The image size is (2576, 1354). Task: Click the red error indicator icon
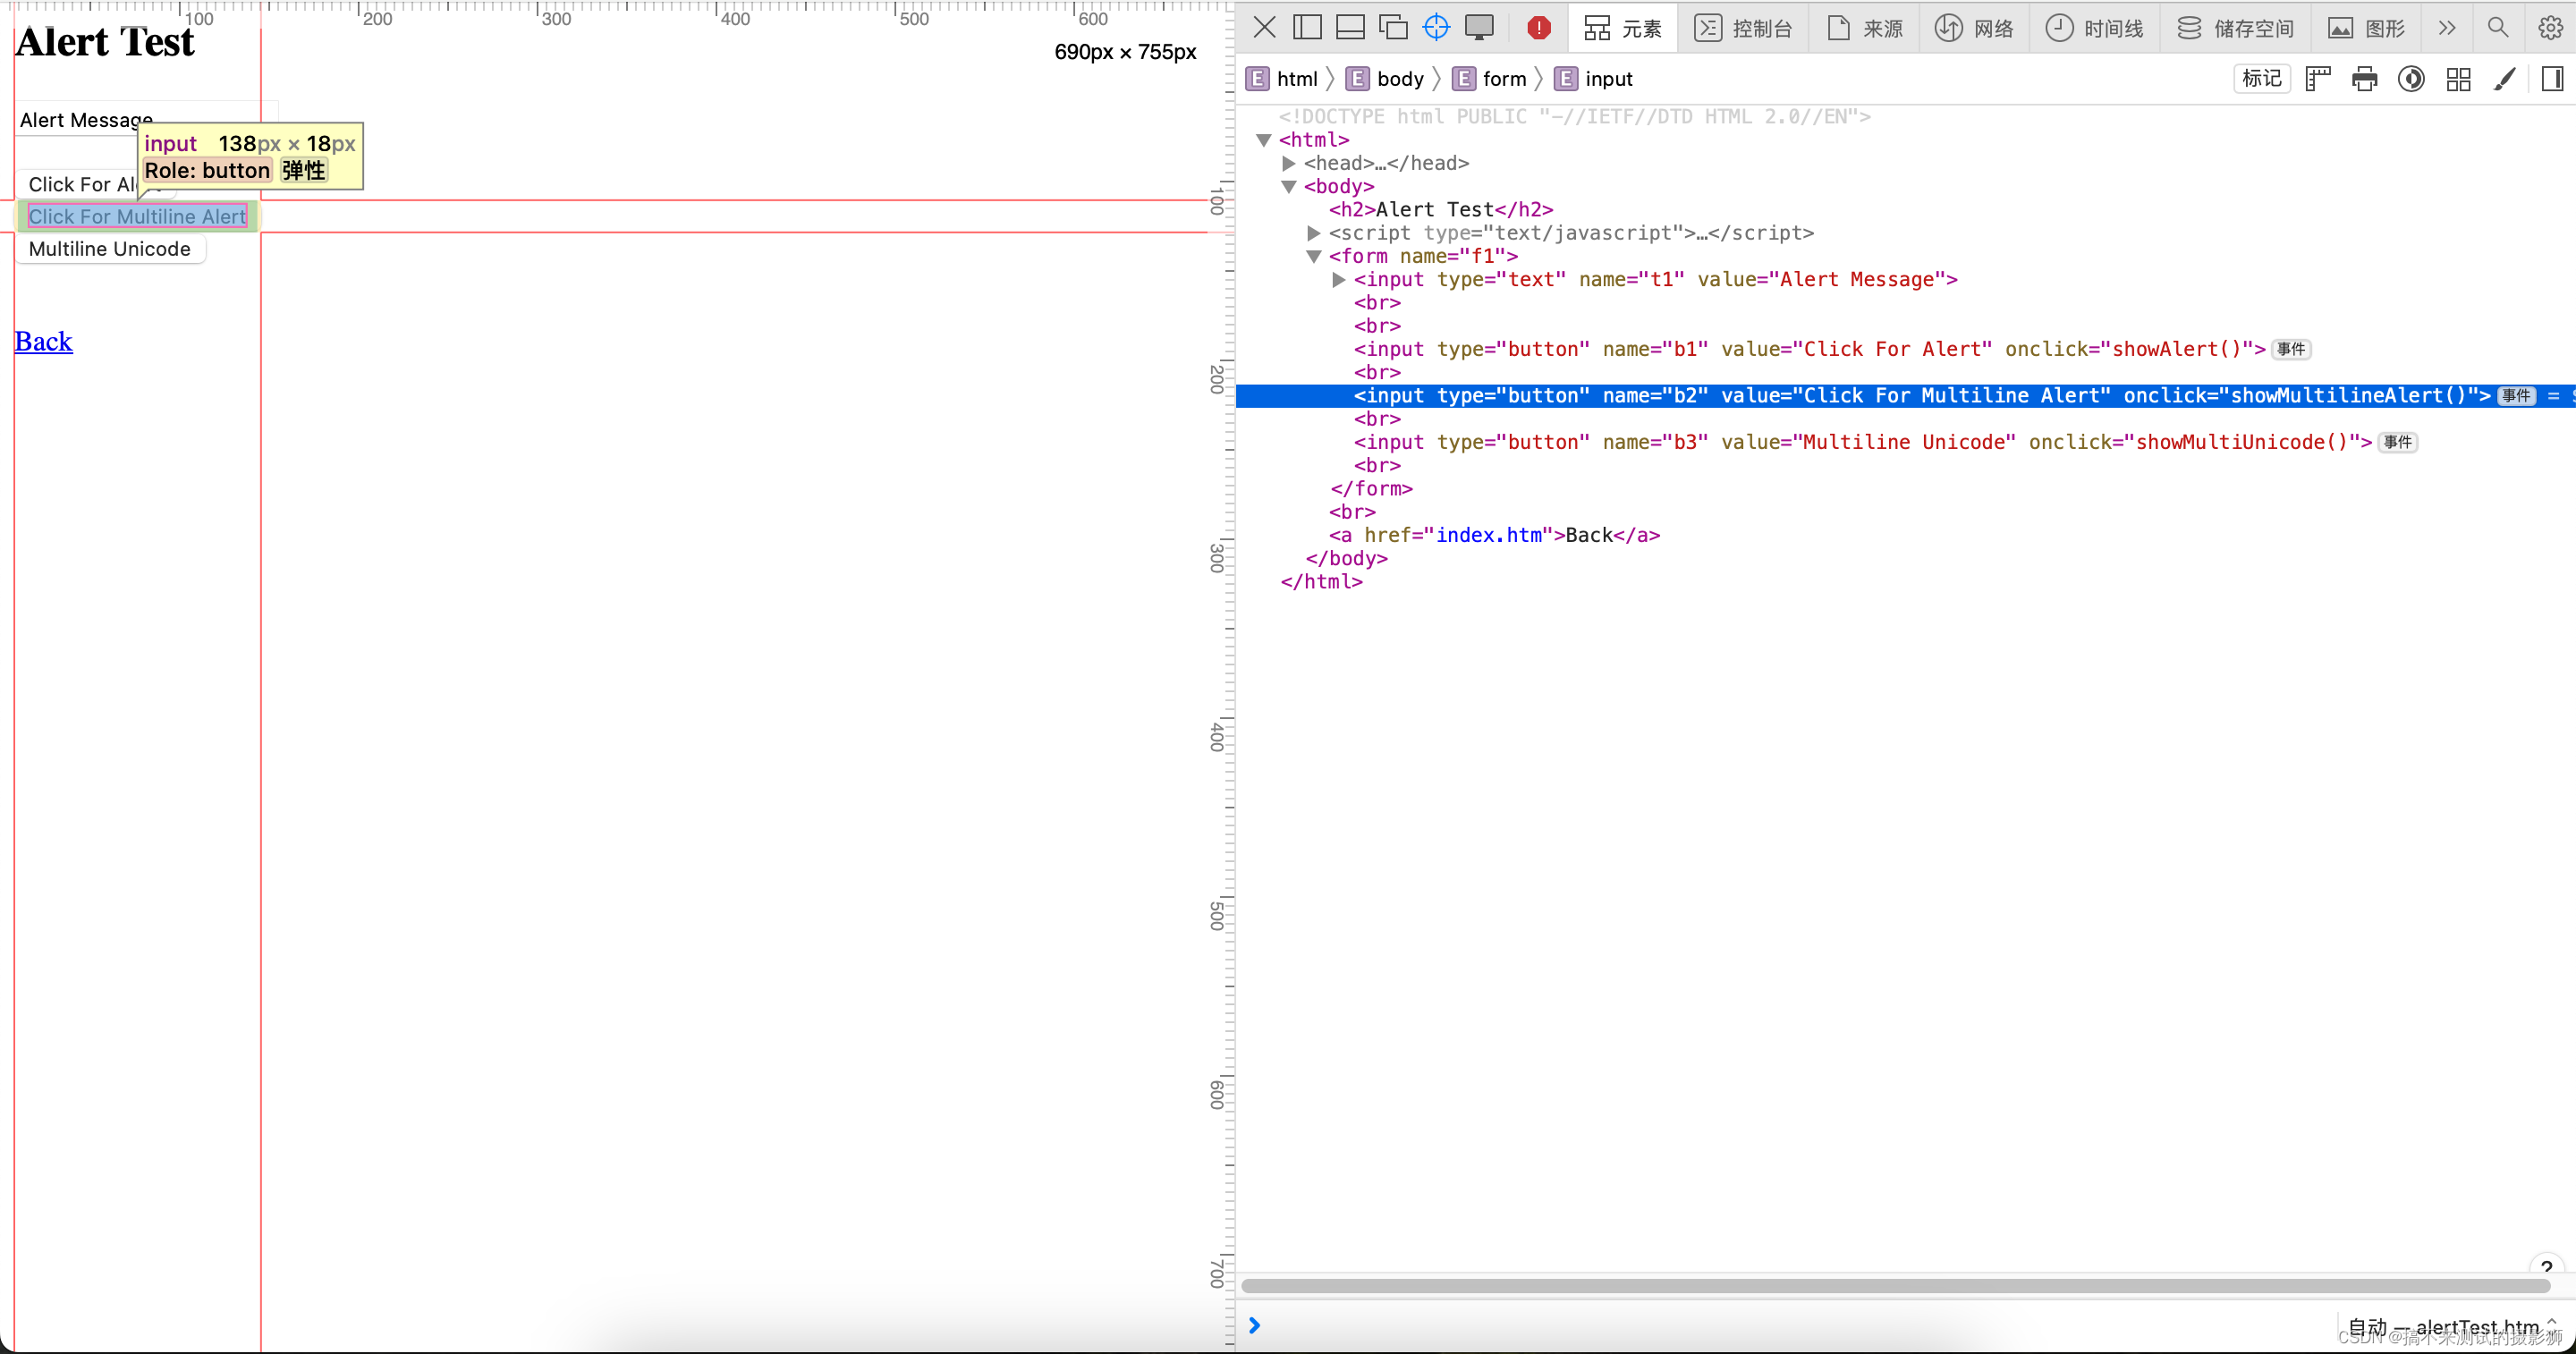coord(1539,27)
